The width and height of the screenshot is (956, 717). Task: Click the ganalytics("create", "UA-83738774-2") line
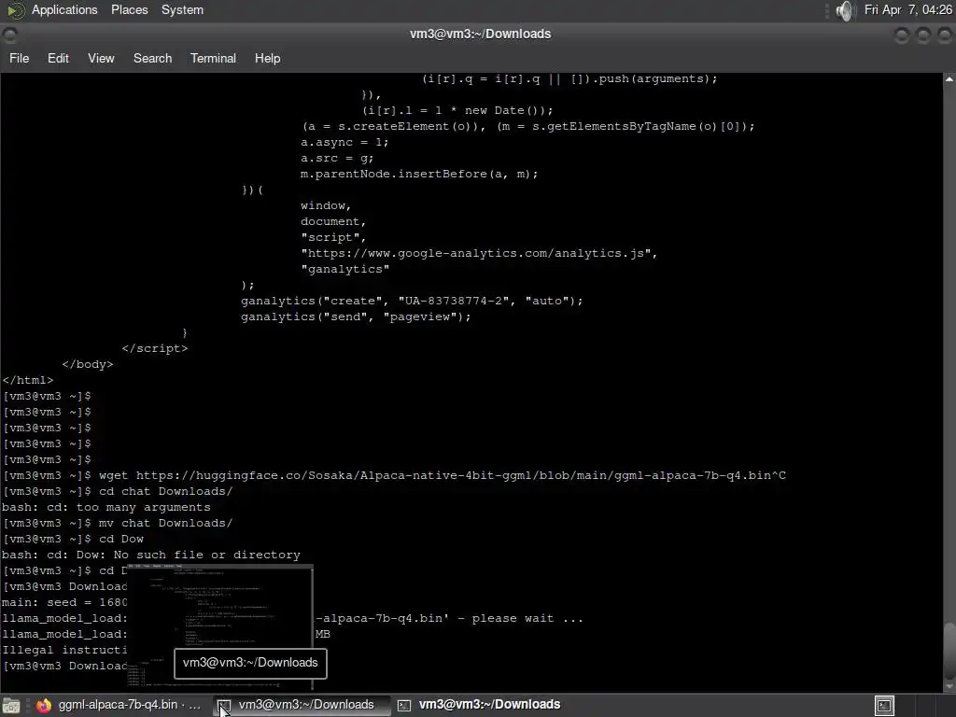point(412,301)
